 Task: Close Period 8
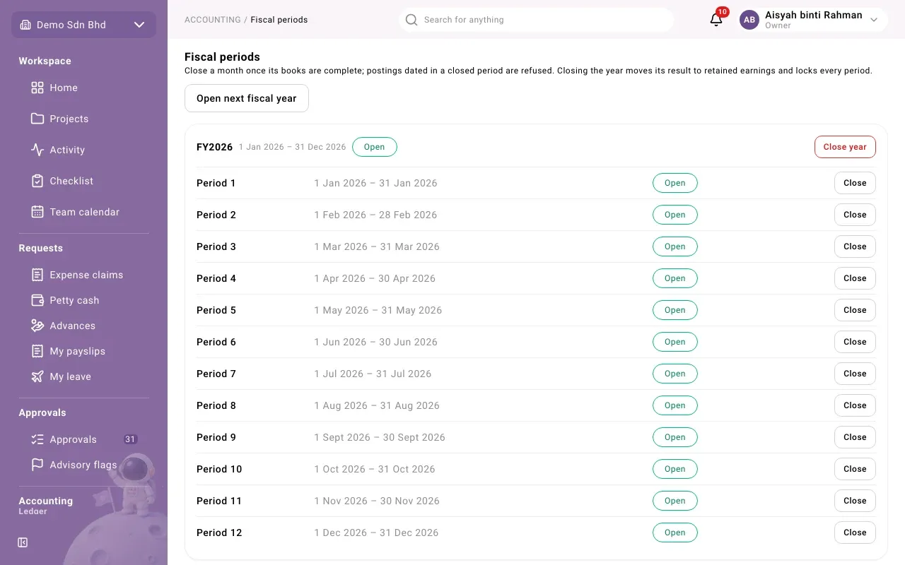855,405
